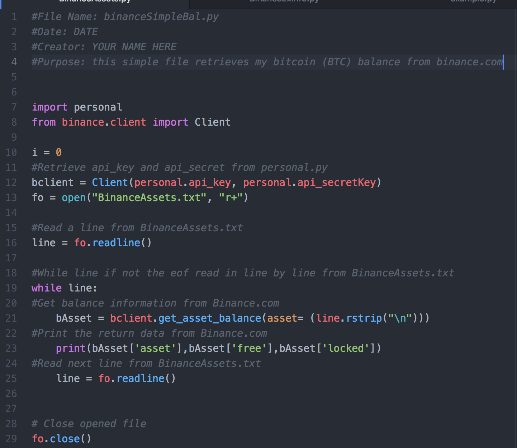Click 'fo.readline()' on line 16

point(113,243)
